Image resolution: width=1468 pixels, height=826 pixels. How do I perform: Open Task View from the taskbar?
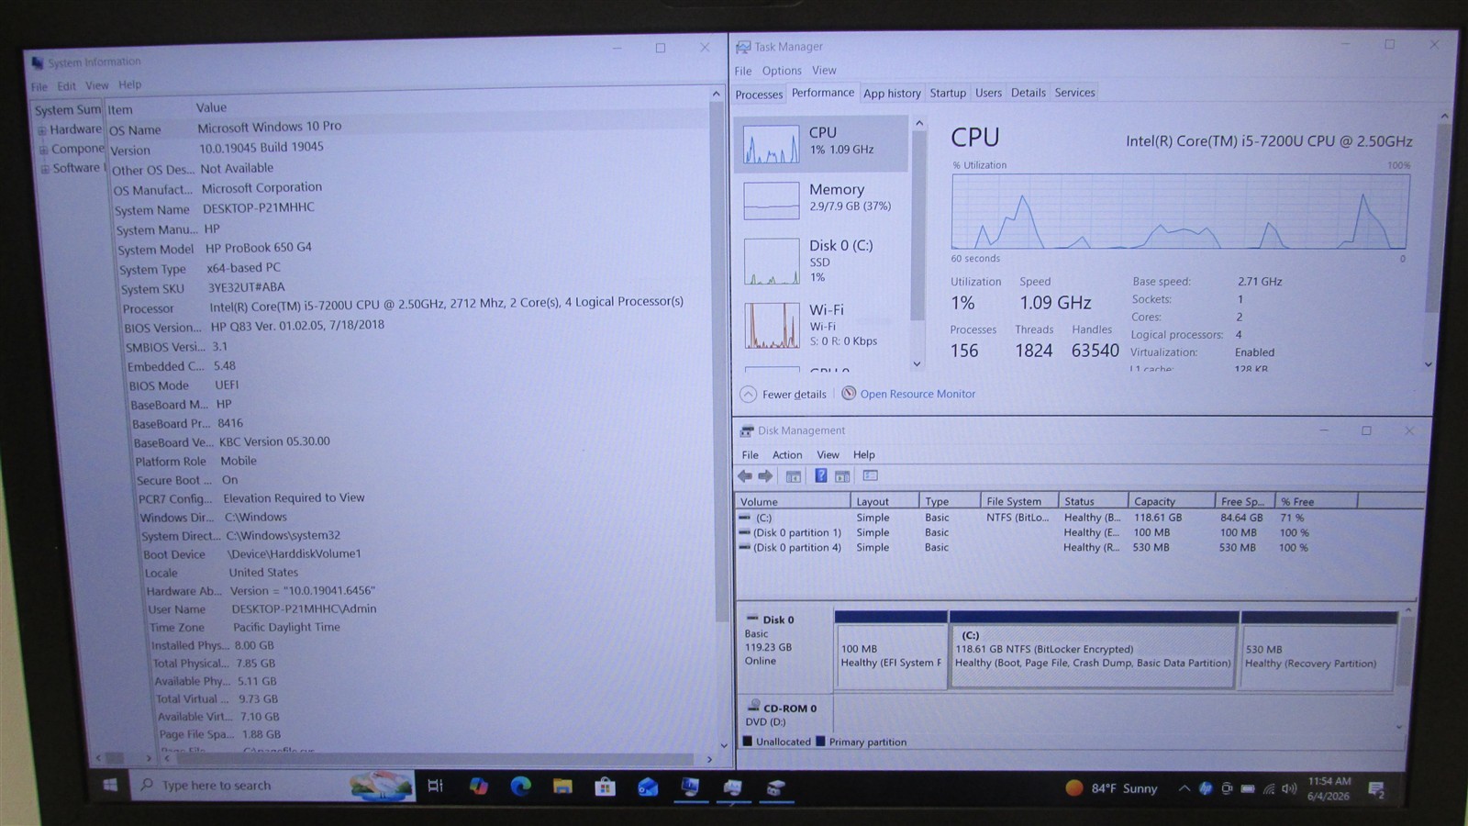pos(436,786)
